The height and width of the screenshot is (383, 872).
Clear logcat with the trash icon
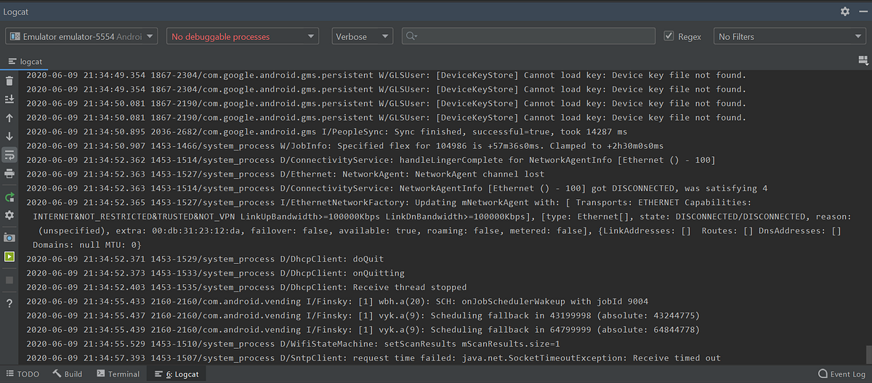pos(9,81)
